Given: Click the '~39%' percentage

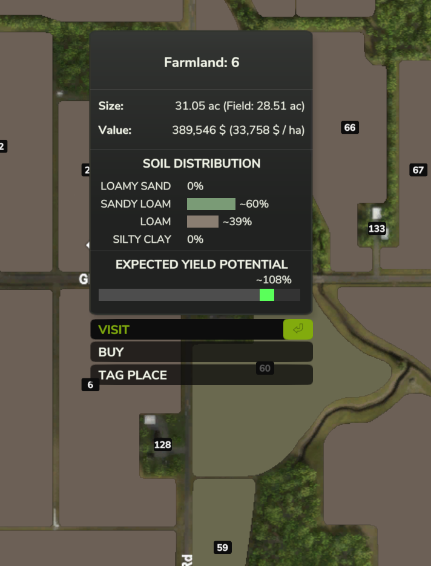Looking at the screenshot, I should (237, 222).
